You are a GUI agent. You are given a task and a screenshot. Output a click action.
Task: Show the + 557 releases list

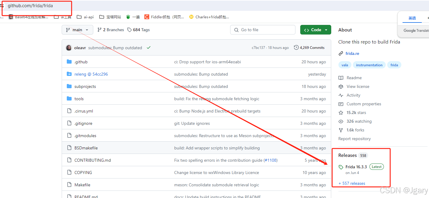click(352, 183)
